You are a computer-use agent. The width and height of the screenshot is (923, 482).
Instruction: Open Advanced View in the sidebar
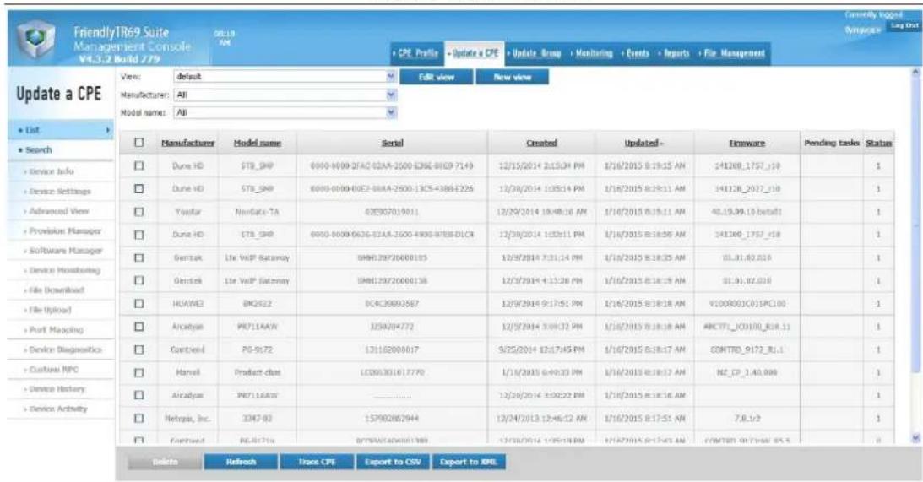(58, 211)
